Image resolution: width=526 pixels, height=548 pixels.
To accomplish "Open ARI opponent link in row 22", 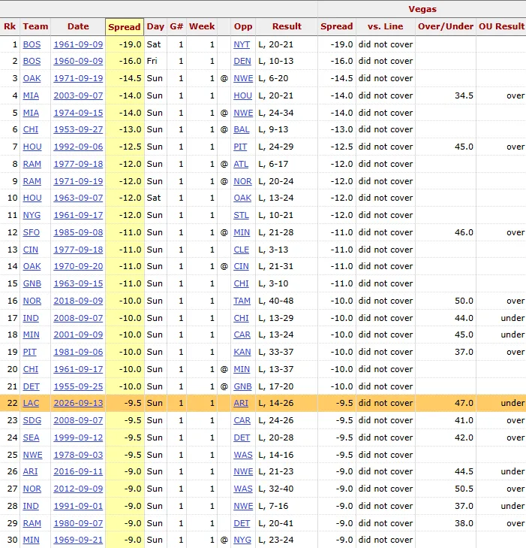I will coord(241,404).
